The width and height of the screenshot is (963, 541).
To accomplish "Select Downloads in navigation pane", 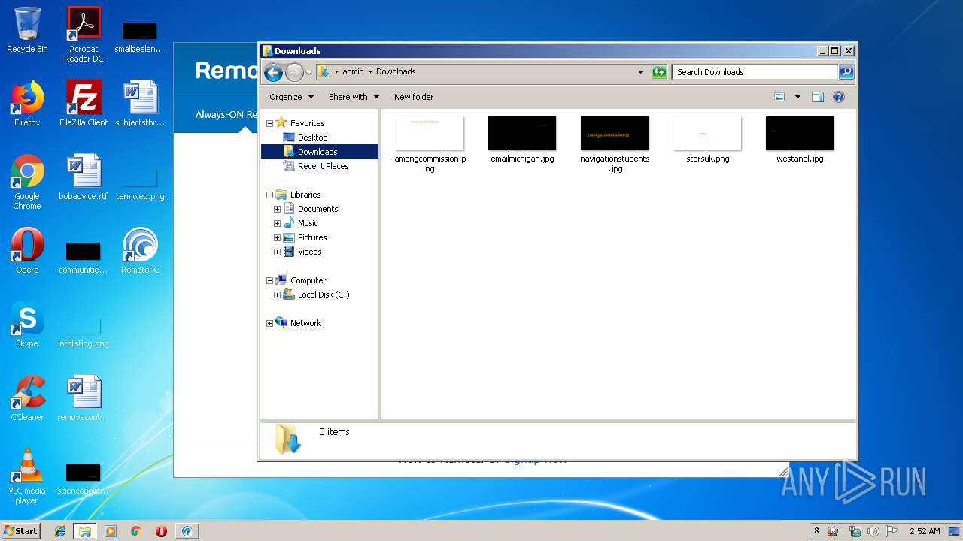I will [x=317, y=152].
